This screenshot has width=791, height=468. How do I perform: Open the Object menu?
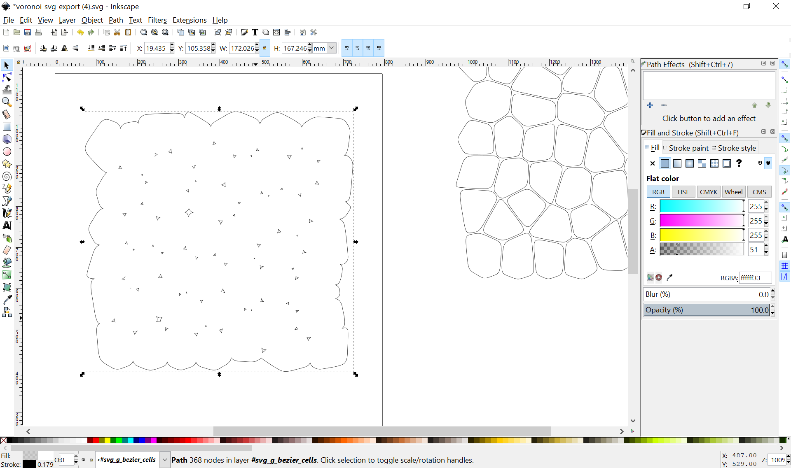[92, 20]
